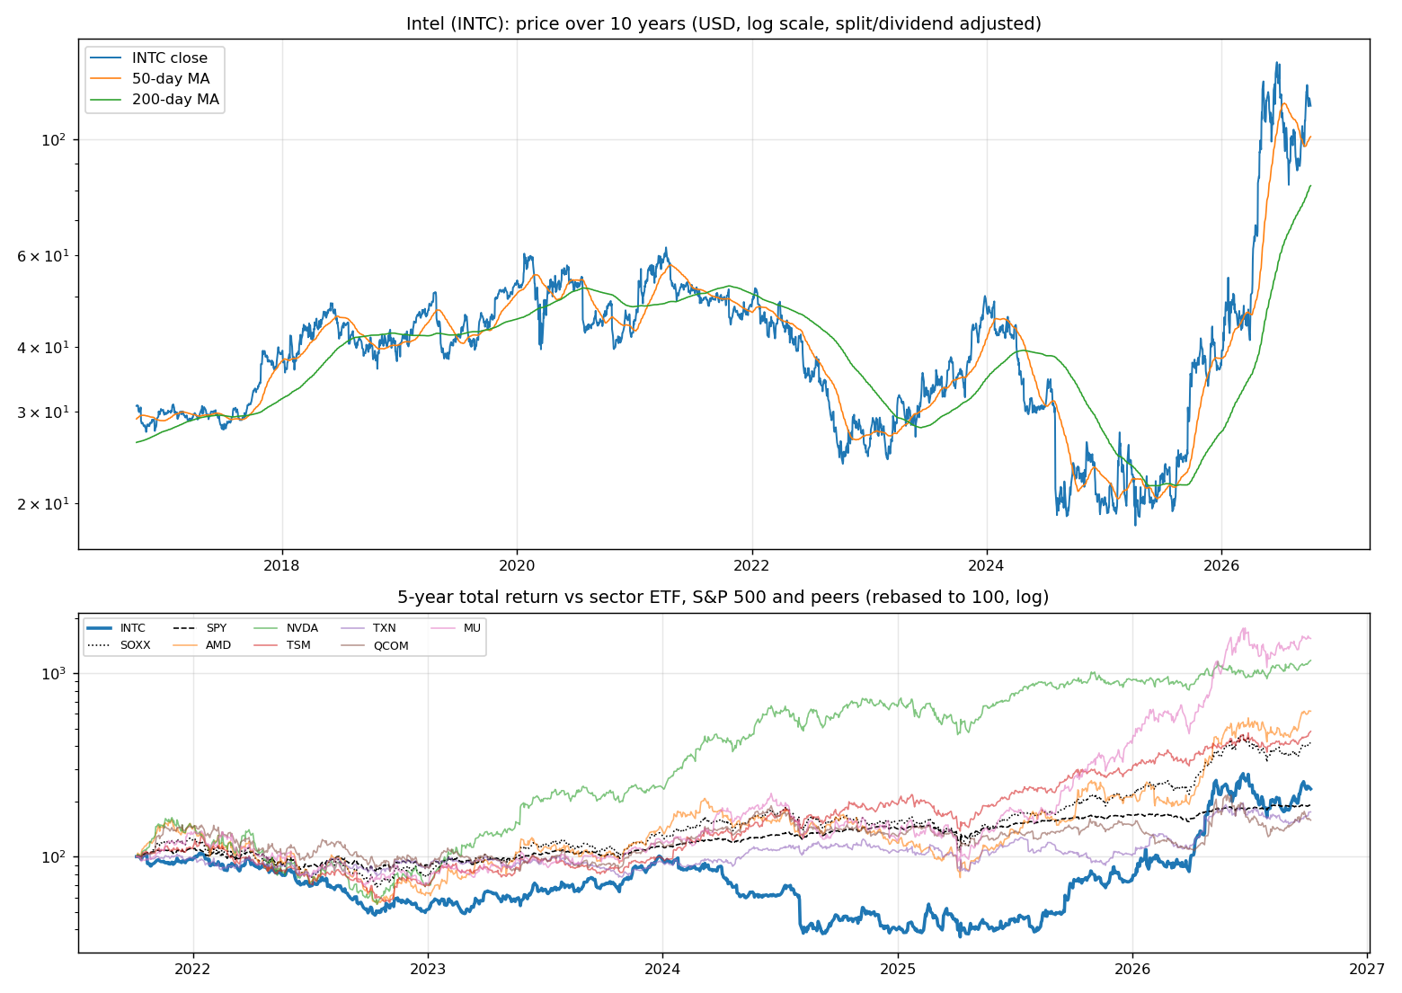Click 'INTC close' legend entry
Image resolution: width=1402 pixels, height=993 pixels.
pos(155,58)
